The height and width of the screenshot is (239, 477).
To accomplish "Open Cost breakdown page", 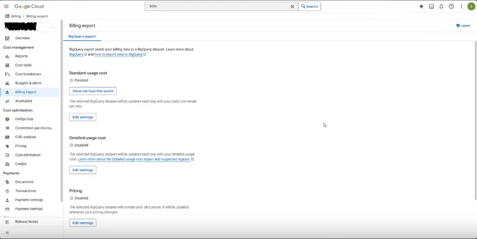I will coord(28,74).
